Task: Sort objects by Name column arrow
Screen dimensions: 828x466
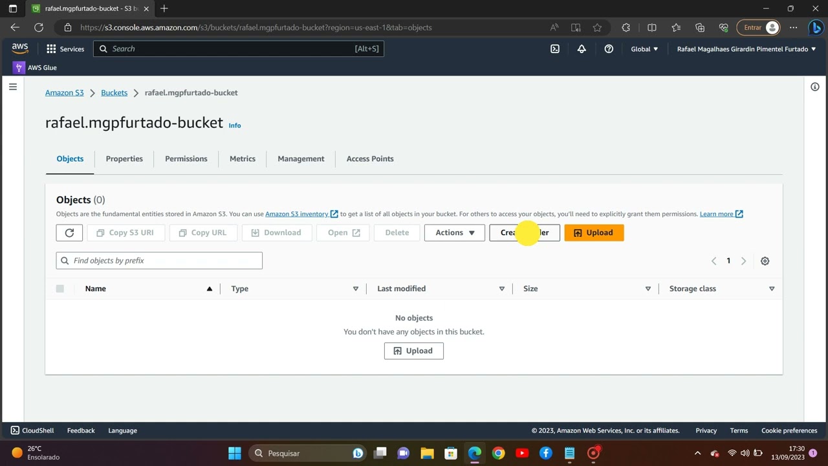Action: [209, 289]
